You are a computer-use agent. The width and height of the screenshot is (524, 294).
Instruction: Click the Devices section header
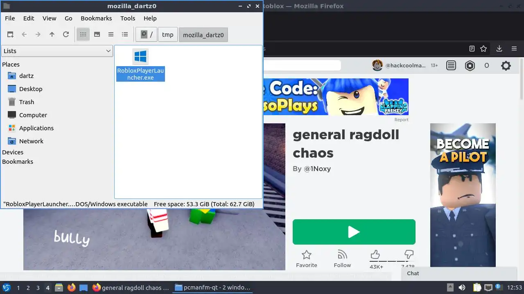(13, 152)
